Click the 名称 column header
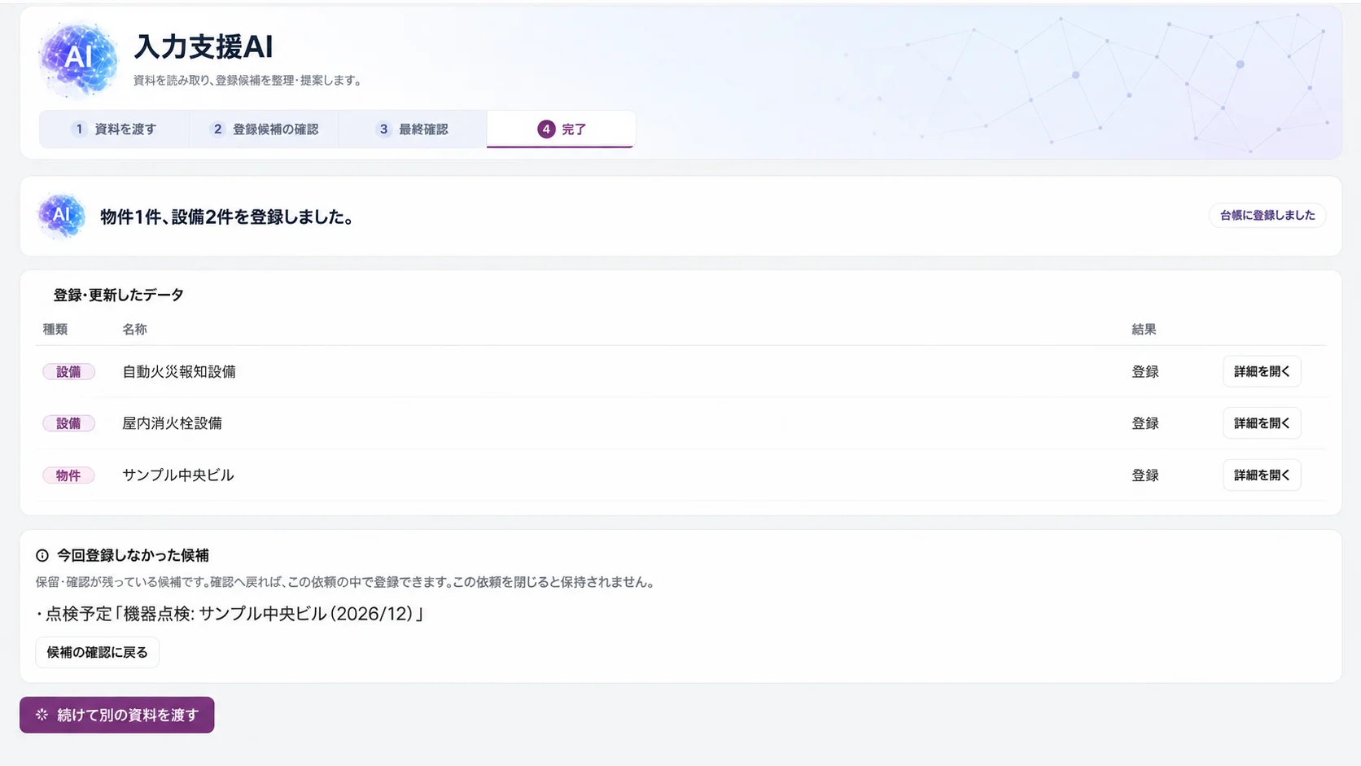The image size is (1361, 766). [x=134, y=330]
